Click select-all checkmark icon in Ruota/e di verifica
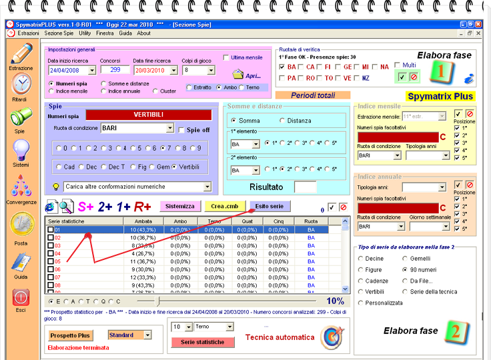Screen dimensions: 491x360 point(402,77)
